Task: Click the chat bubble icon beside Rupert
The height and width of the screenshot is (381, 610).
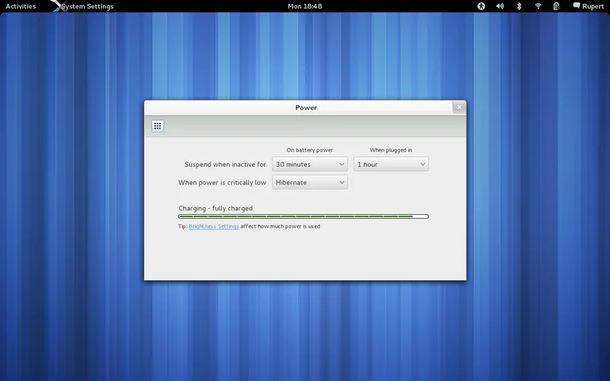Action: pos(576,6)
